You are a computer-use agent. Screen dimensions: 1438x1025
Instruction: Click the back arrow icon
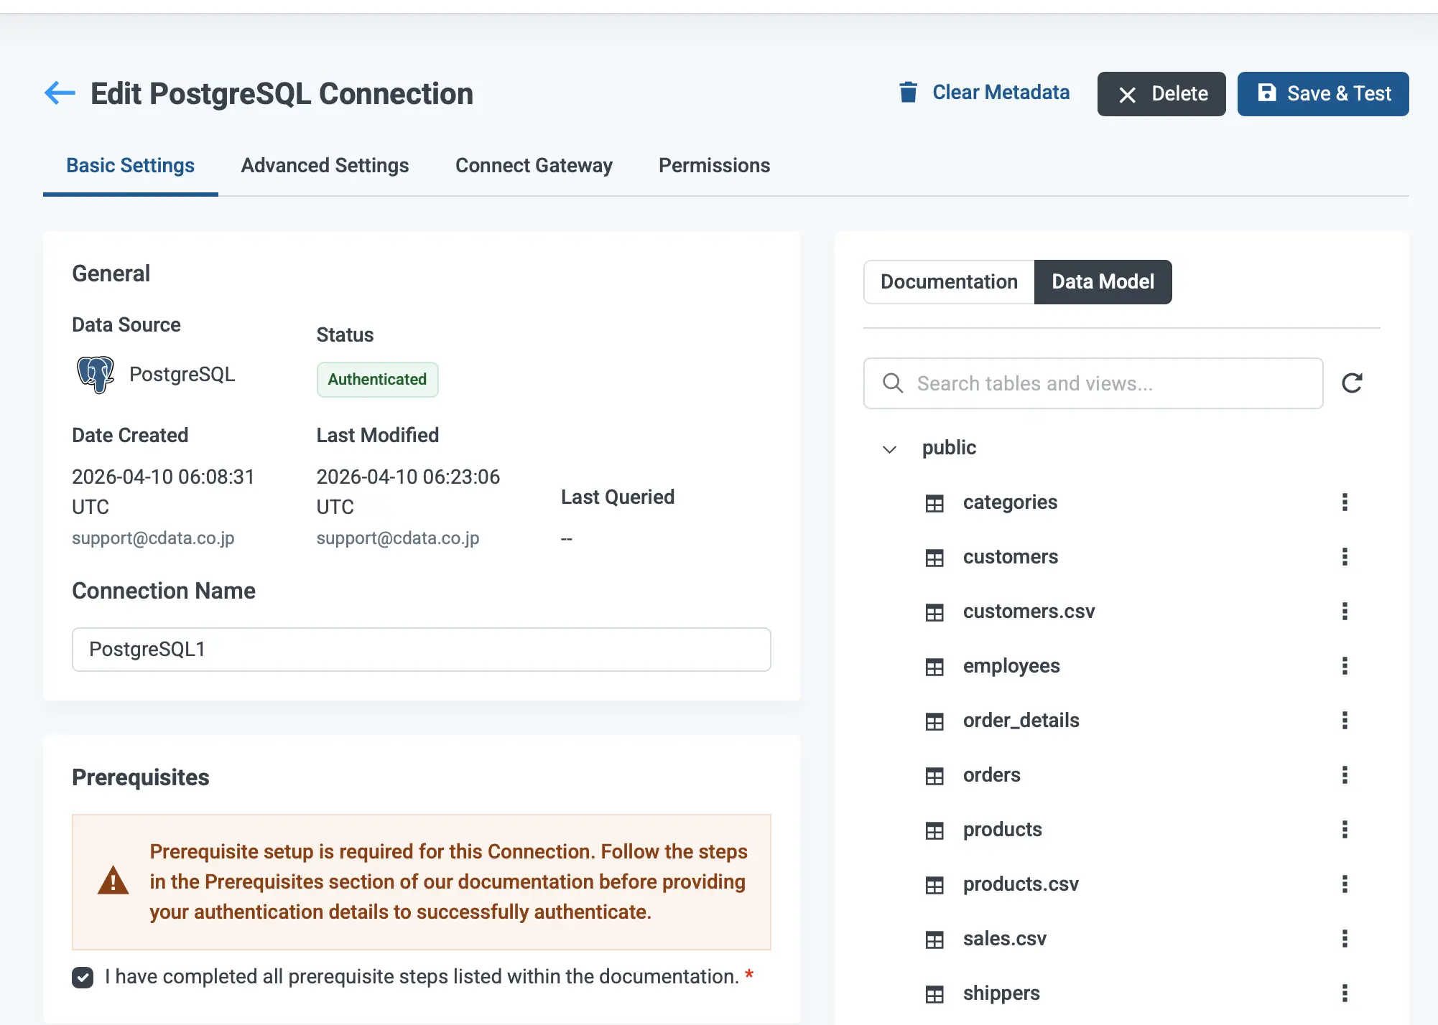[x=60, y=93]
